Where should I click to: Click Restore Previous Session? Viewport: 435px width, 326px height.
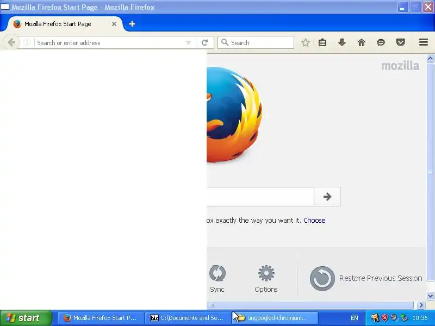tap(366, 278)
